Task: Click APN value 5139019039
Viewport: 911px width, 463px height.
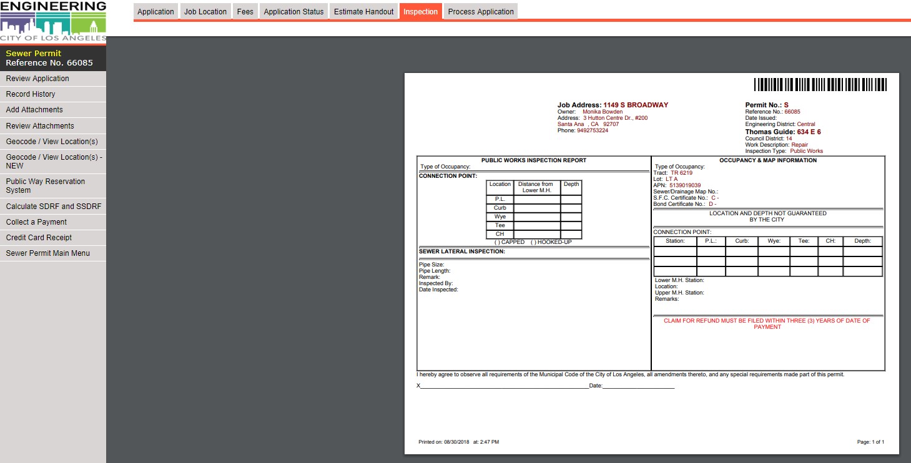Action: 685,185
